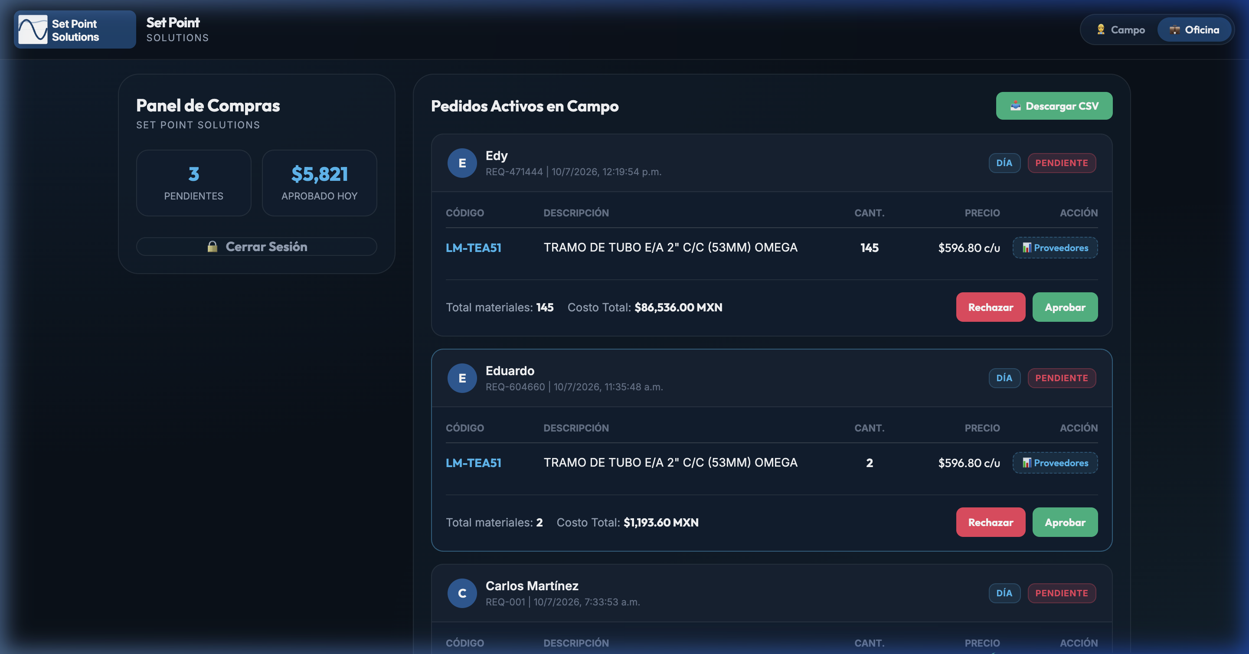This screenshot has width=1249, height=654.
Task: Click REQ-001 request ID text
Action: [x=505, y=602]
